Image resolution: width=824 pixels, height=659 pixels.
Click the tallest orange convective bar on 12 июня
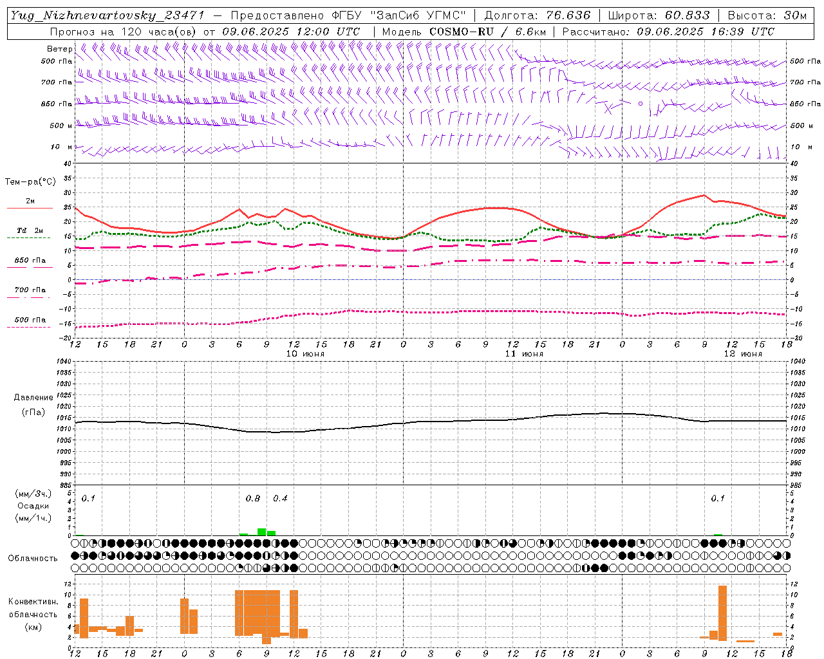[722, 613]
